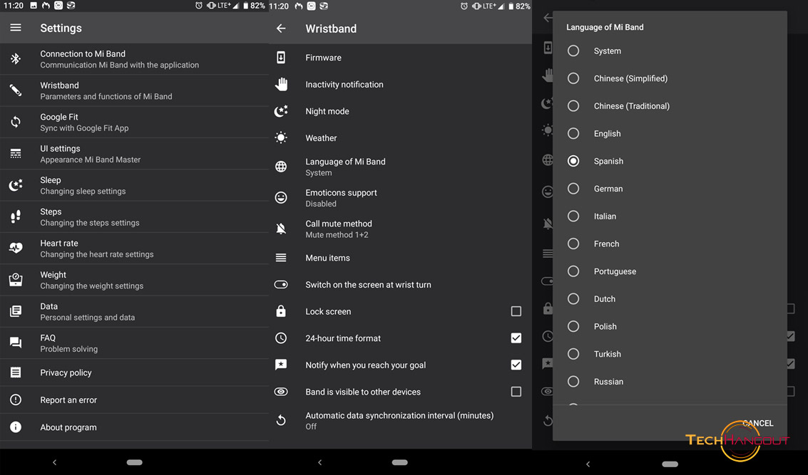Tap the Firmware download icon
This screenshot has width=808, height=475.
coord(281,57)
